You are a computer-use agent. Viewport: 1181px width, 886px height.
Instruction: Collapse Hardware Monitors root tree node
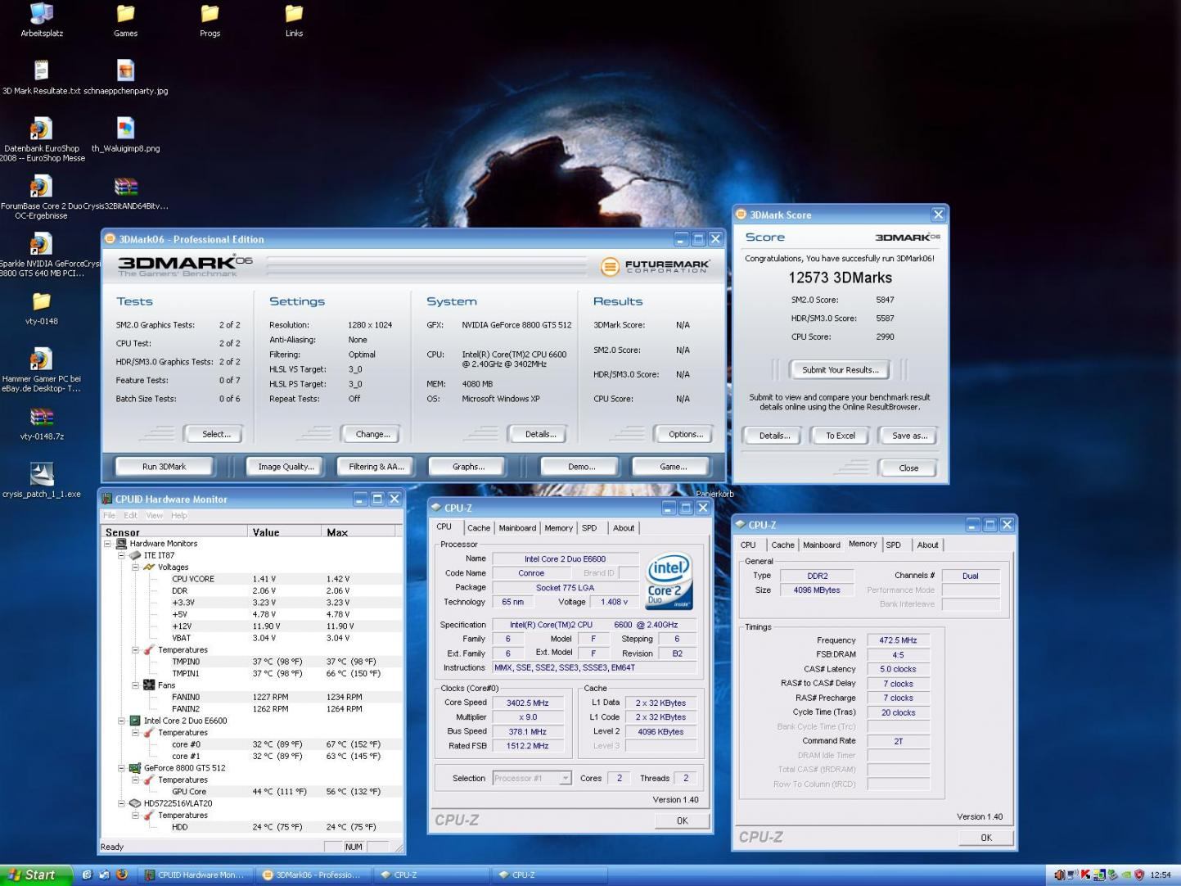107,544
